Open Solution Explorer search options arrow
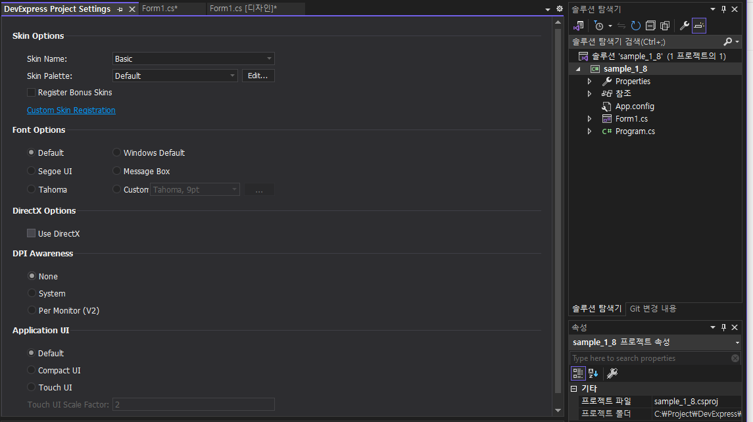Viewport: 753px width, 422px height. pos(737,42)
